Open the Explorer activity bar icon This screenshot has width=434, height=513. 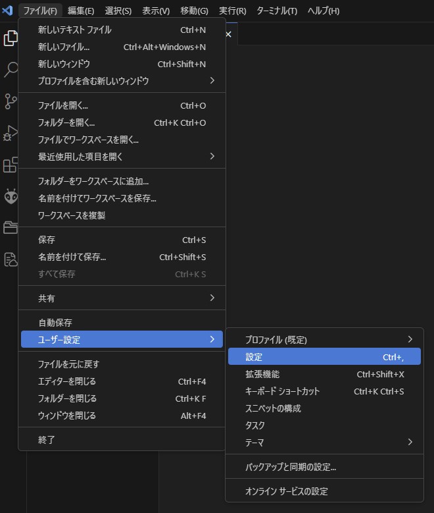[11, 38]
